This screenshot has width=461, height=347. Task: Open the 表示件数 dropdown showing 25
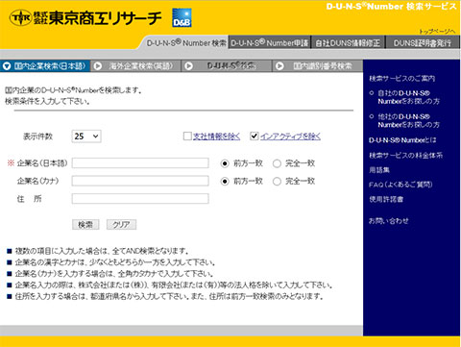click(86, 136)
